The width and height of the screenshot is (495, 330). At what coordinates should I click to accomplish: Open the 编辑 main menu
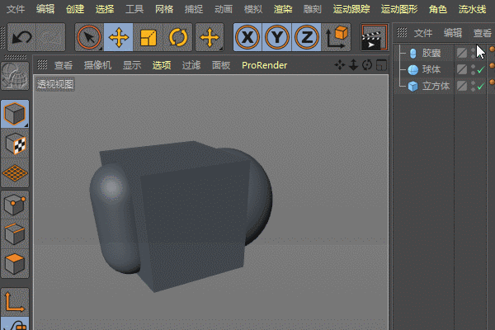coord(45,9)
